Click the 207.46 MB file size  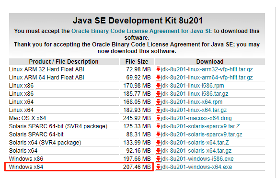pos(137,167)
